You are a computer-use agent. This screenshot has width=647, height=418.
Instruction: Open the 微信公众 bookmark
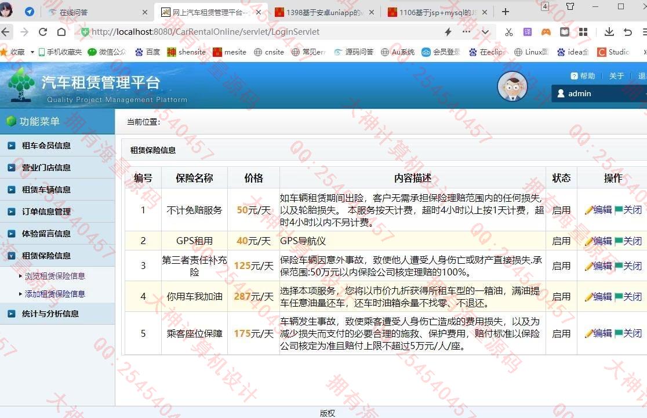click(107, 52)
